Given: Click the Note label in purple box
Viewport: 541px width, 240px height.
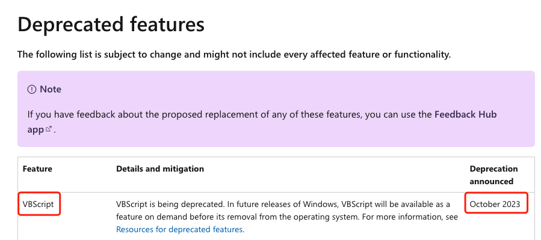Looking at the screenshot, I should [x=51, y=89].
